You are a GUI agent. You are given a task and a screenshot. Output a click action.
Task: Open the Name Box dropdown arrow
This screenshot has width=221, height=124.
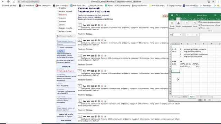181,35
